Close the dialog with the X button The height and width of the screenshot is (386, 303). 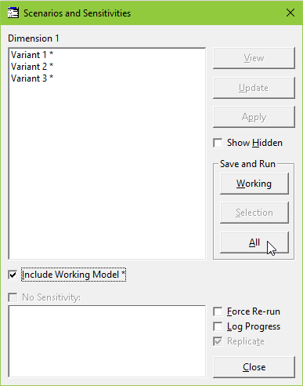(x=290, y=13)
